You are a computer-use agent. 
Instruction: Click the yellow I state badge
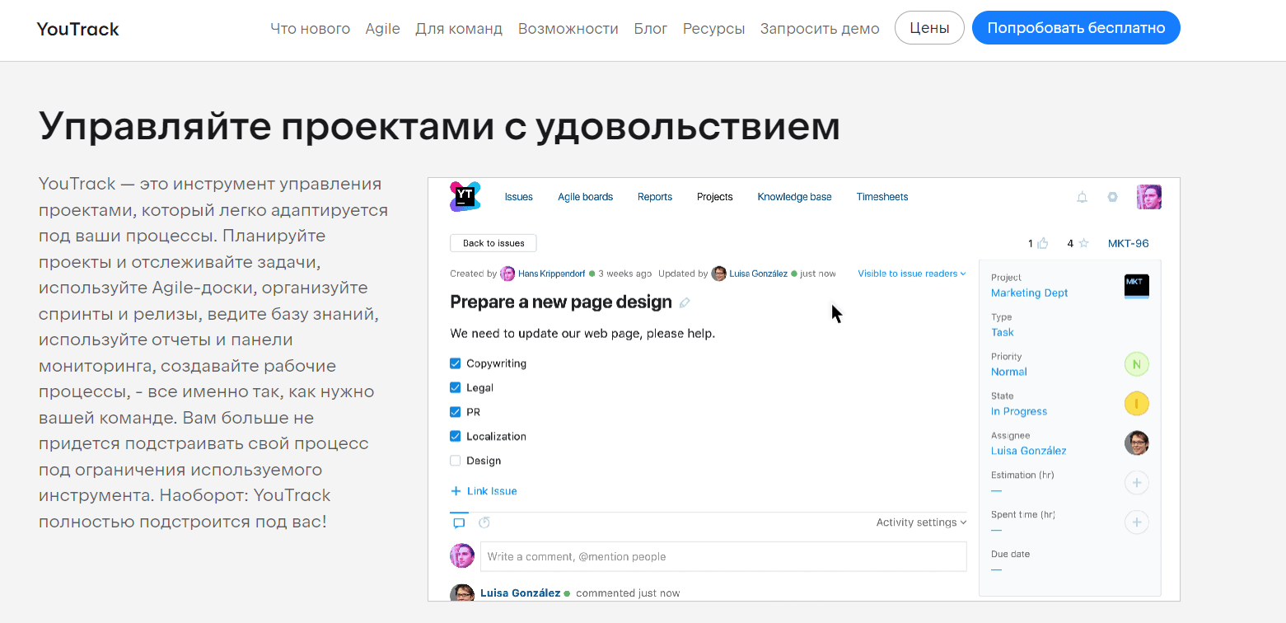1137,404
